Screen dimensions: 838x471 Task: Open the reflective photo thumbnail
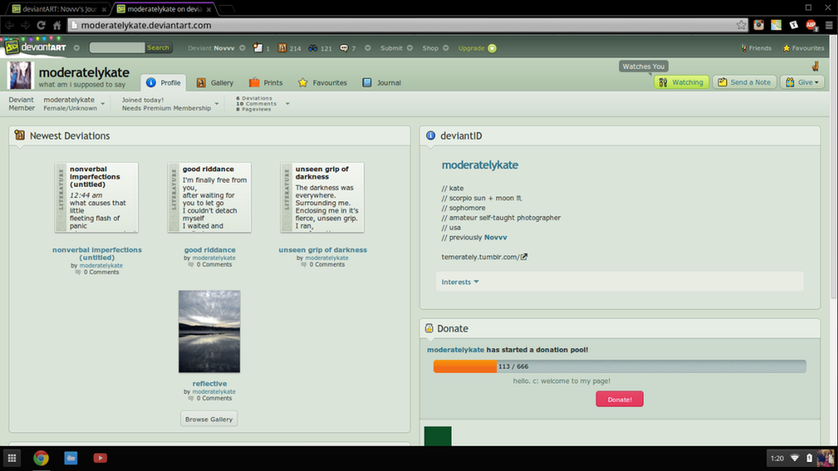[x=209, y=331]
